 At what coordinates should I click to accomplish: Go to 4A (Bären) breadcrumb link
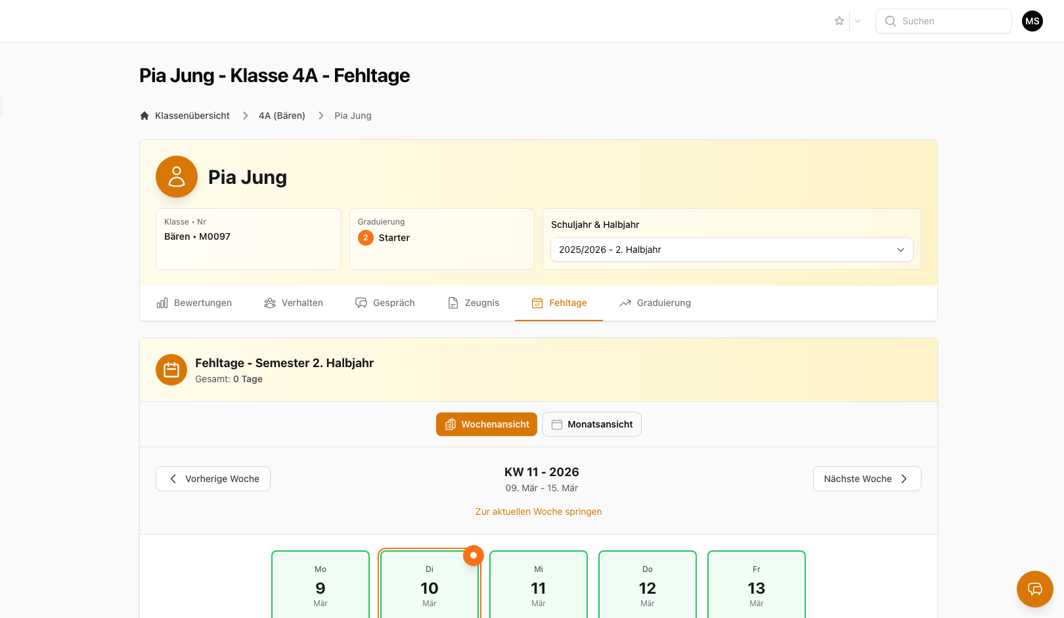coord(282,116)
